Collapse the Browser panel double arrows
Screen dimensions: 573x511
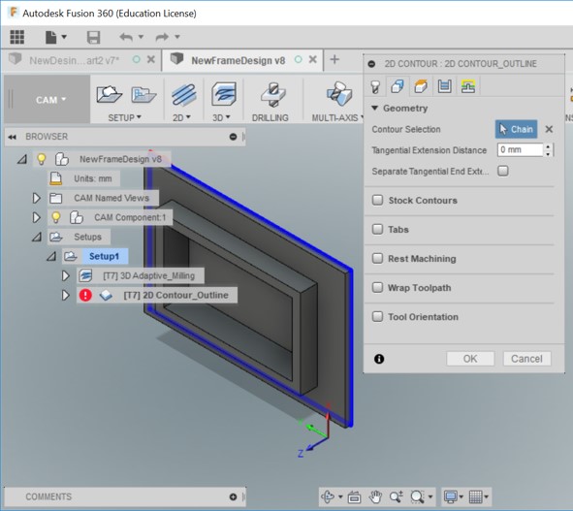(12, 137)
